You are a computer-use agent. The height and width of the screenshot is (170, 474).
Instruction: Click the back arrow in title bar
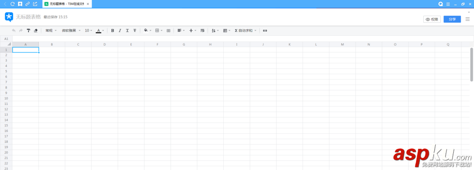pos(5,4)
